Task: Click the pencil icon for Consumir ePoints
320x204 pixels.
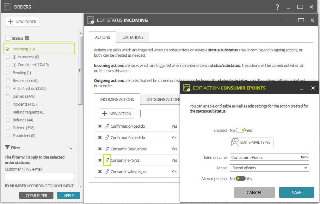Action: click(107, 160)
